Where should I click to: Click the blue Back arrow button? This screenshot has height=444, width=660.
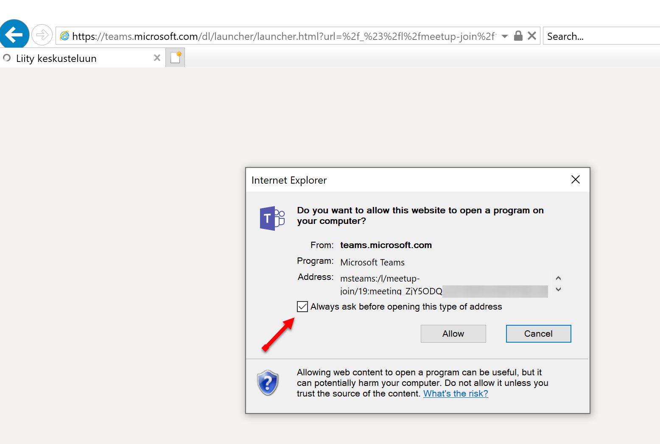tap(14, 35)
